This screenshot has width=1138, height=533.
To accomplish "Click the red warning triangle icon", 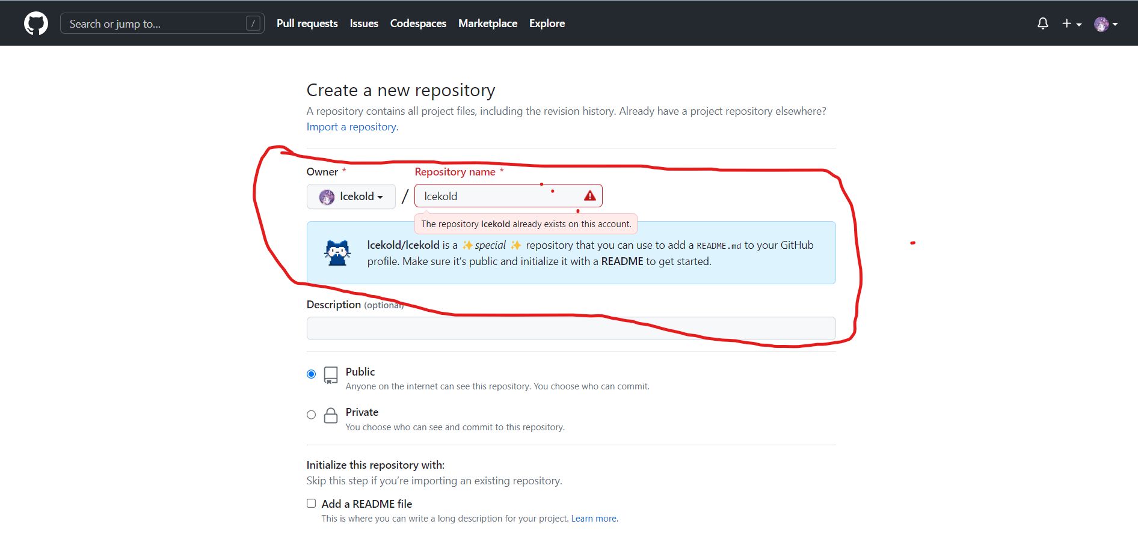I will pyautogui.click(x=589, y=196).
